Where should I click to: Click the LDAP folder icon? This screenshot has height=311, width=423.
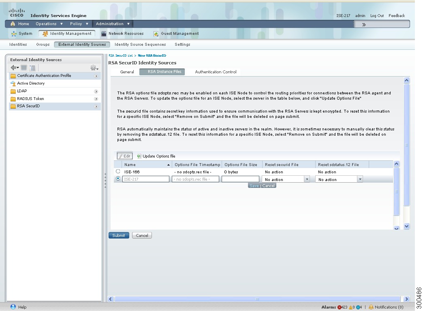click(13, 91)
